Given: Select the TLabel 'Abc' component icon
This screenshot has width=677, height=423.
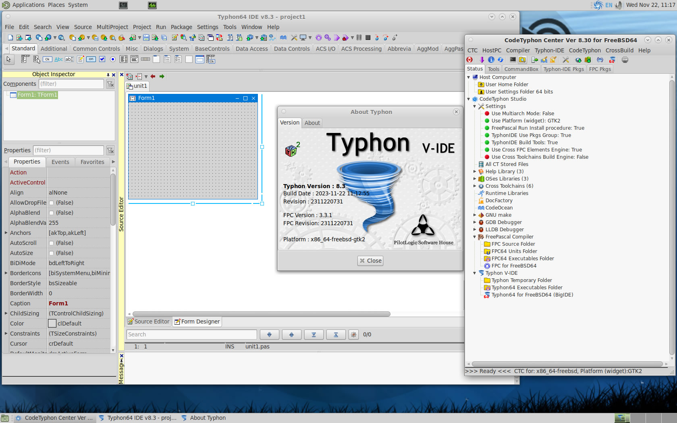Looking at the screenshot, I should tap(58, 59).
